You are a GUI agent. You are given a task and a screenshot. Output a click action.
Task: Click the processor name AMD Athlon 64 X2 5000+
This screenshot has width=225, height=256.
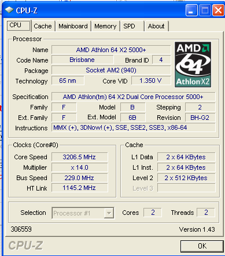click(111, 50)
